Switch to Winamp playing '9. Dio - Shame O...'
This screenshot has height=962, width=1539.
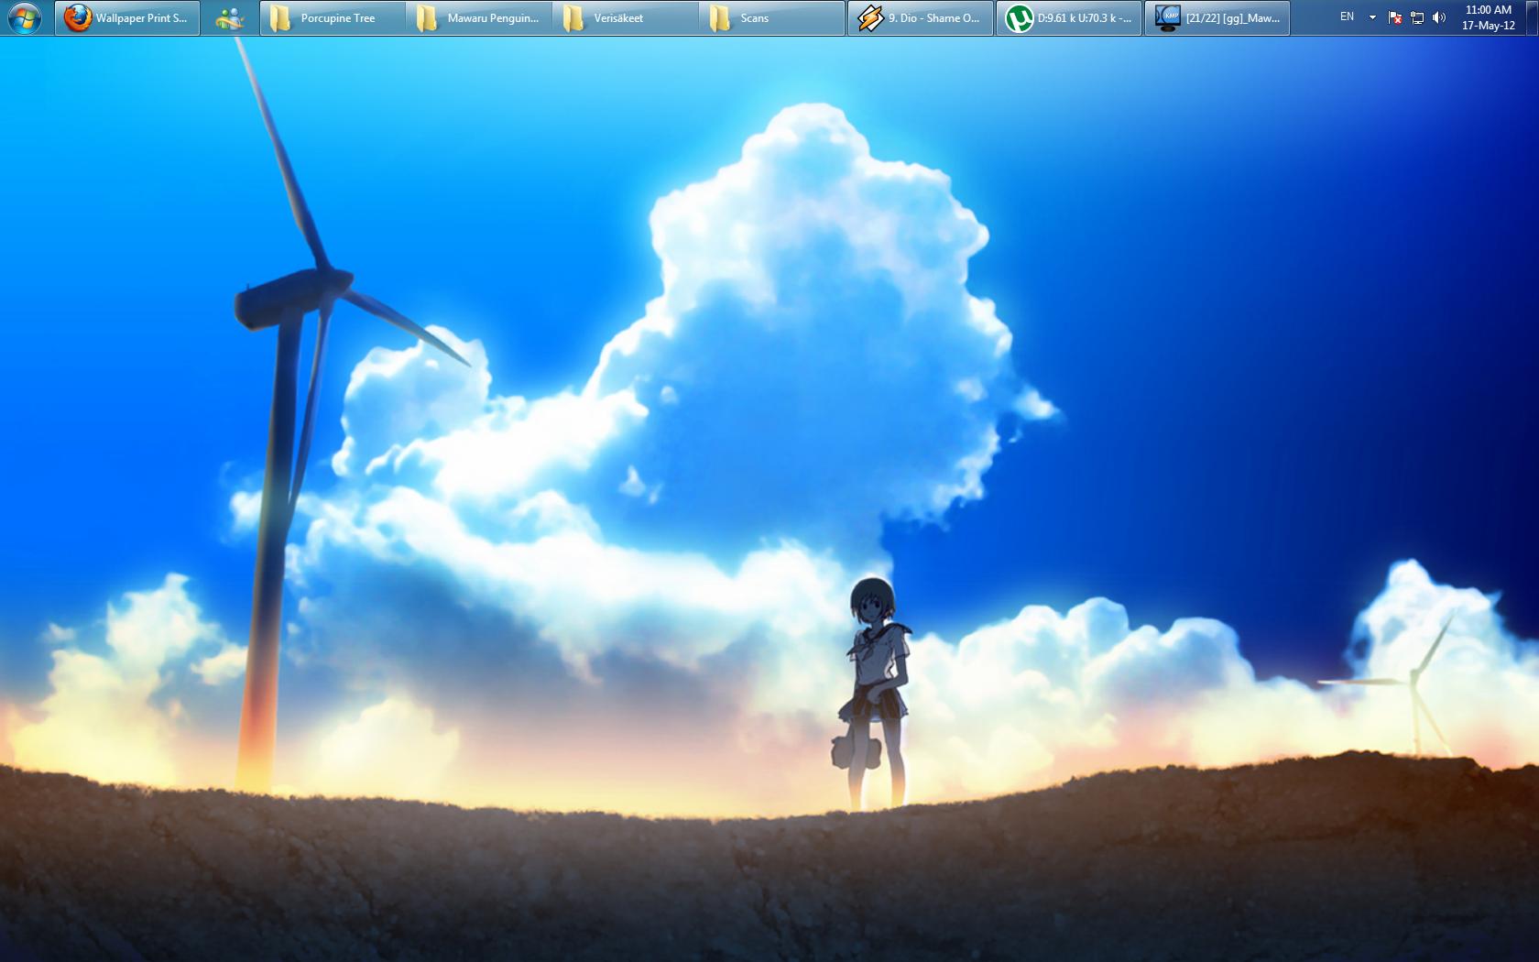click(921, 18)
